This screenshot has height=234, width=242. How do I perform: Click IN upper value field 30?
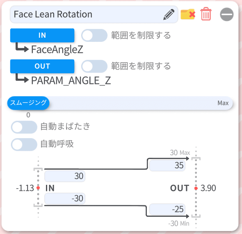tap(65, 176)
